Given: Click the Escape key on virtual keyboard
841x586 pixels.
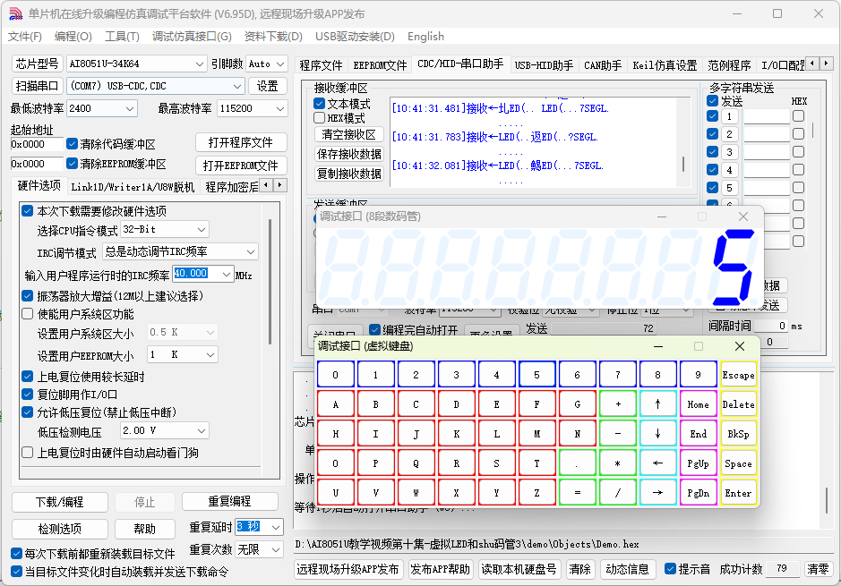Looking at the screenshot, I should pyautogui.click(x=739, y=375).
